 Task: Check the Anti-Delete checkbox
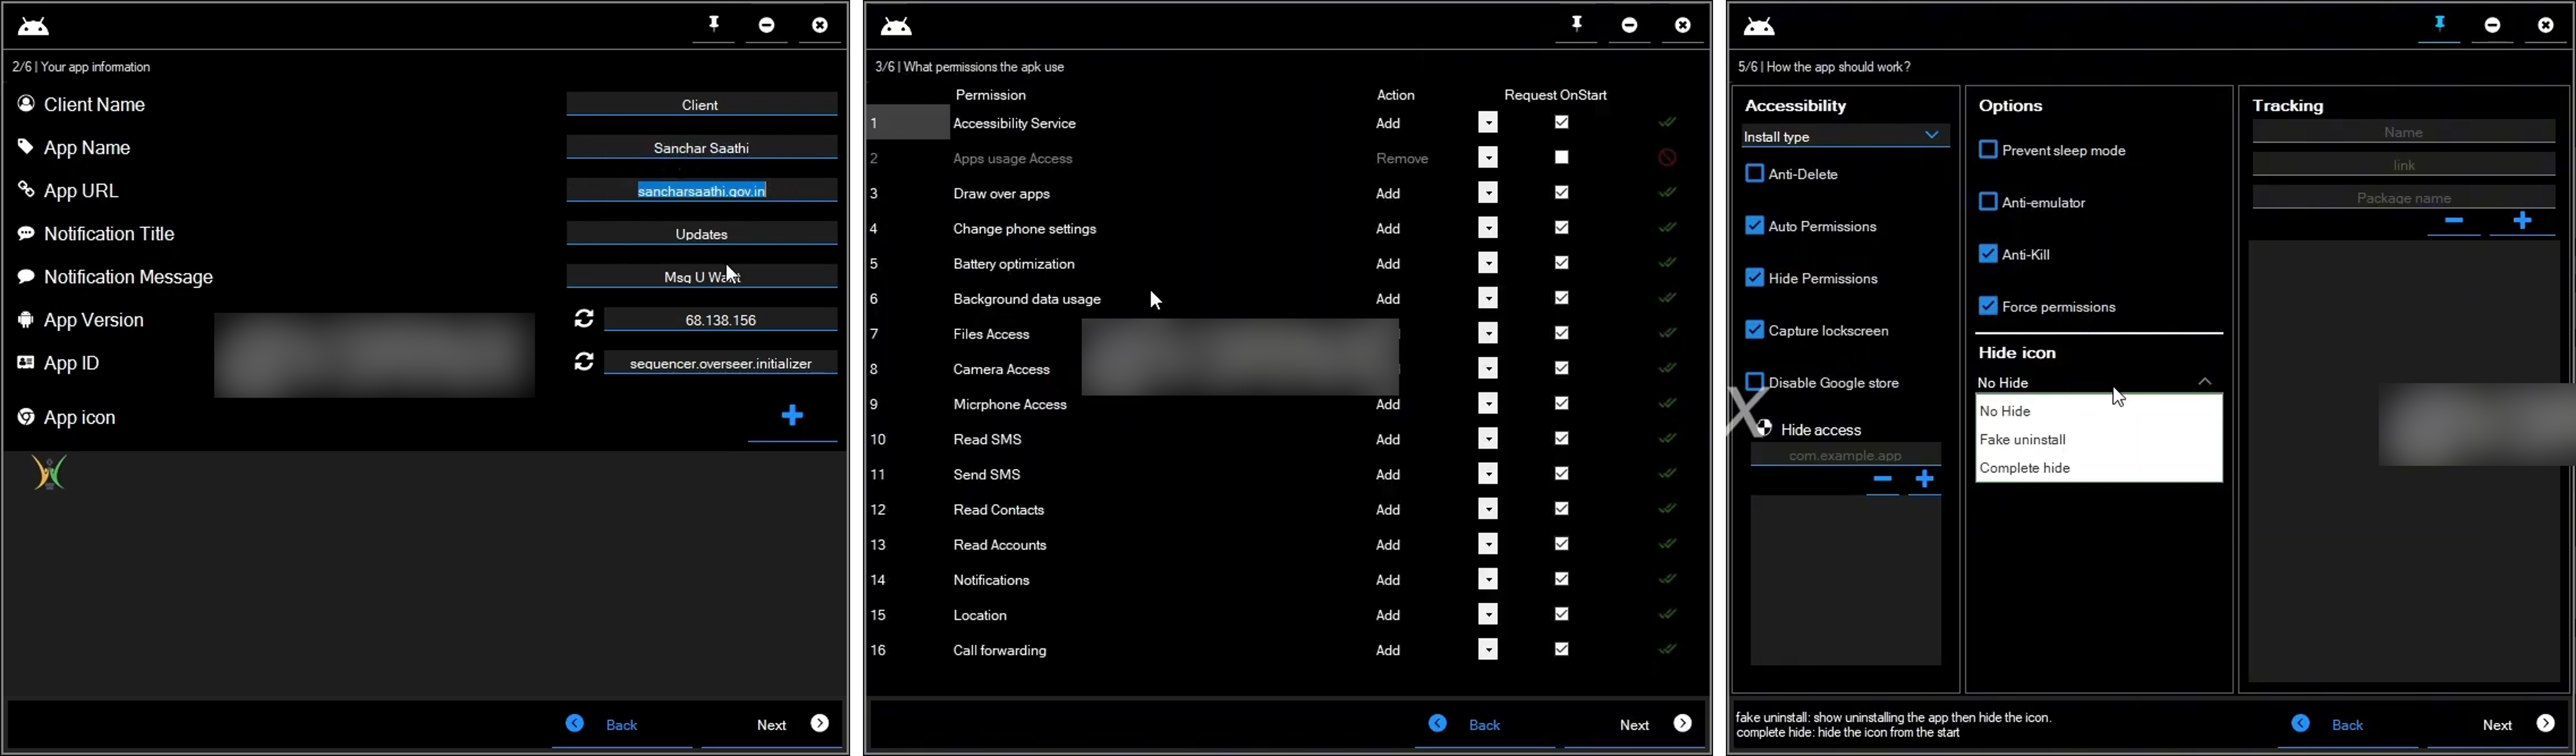[x=1754, y=174]
